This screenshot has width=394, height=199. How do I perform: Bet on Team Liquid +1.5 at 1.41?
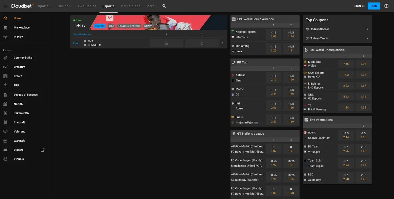point(363,163)
